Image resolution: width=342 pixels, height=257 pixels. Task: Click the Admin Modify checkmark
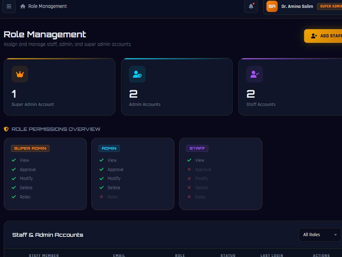click(102, 179)
